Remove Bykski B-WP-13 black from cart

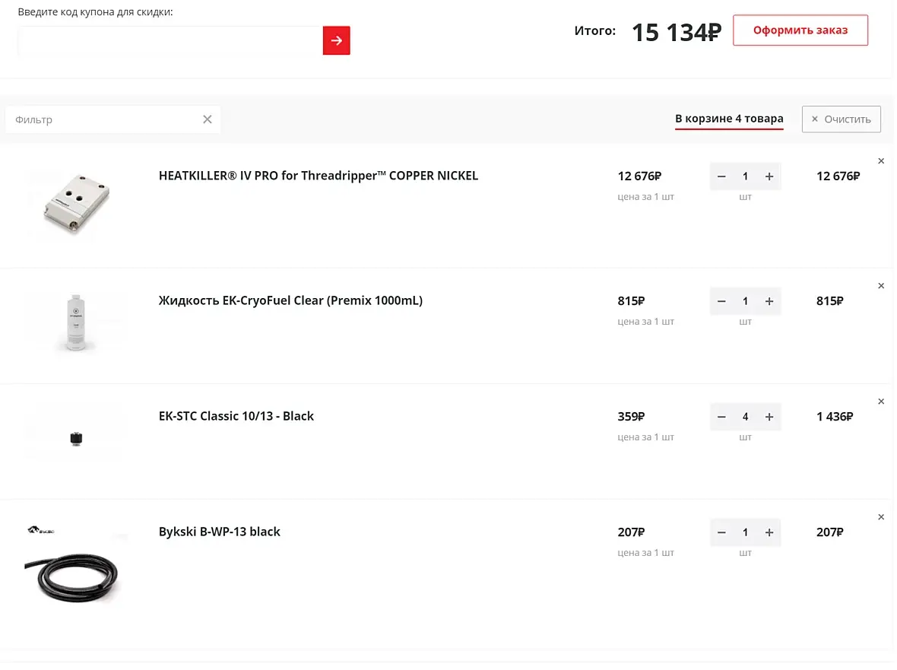pyautogui.click(x=881, y=516)
